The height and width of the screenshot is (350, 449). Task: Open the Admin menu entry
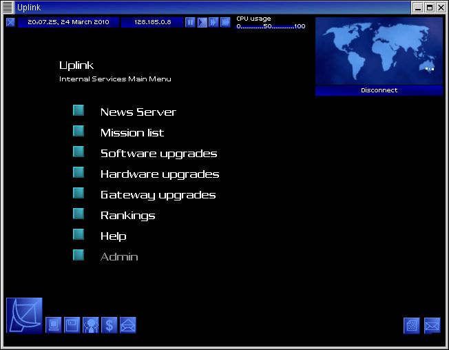(x=119, y=256)
